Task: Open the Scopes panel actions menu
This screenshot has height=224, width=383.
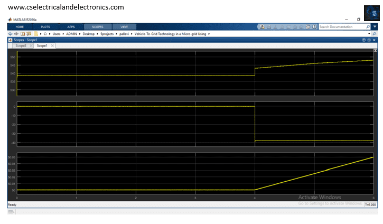Action: tap(363, 40)
